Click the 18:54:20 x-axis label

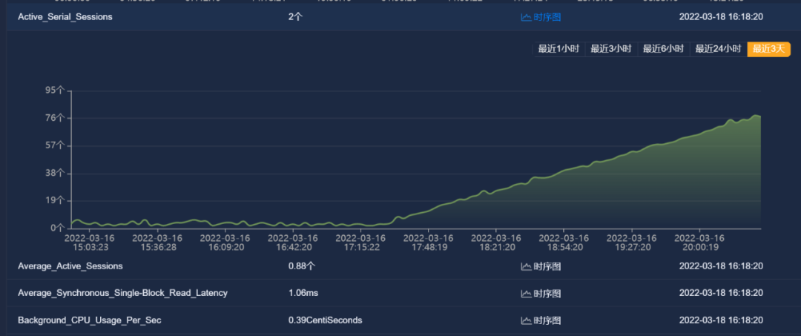tap(564, 247)
